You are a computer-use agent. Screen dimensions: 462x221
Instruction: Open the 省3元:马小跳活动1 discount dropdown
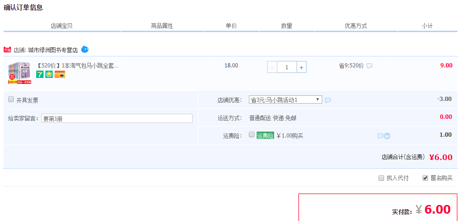point(286,99)
